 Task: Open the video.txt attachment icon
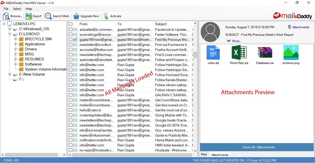click(x=213, y=52)
